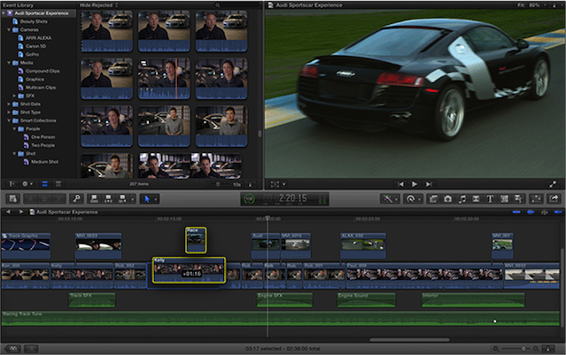This screenshot has height=355, width=566.
Task: Toggle solo for selected clips
Action: click(544, 212)
